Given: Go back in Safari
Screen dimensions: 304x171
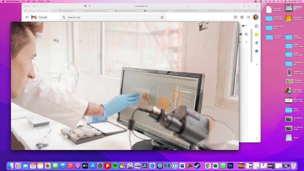Looking at the screenshot, I should [x=41, y=6].
